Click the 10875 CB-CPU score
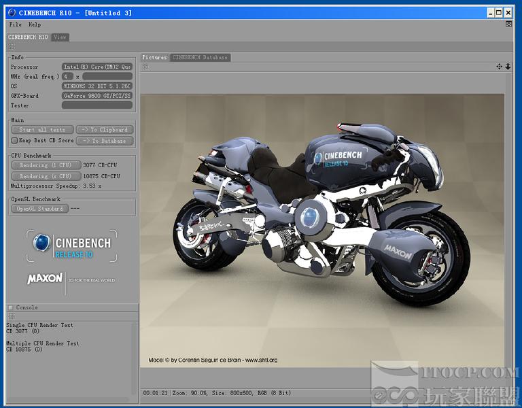 point(101,176)
